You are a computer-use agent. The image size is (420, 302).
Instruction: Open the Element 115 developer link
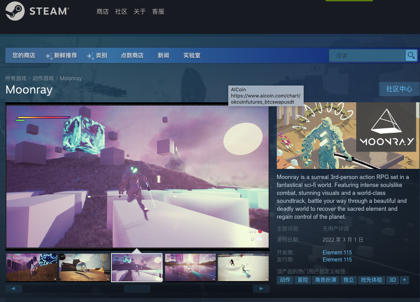[337, 253]
